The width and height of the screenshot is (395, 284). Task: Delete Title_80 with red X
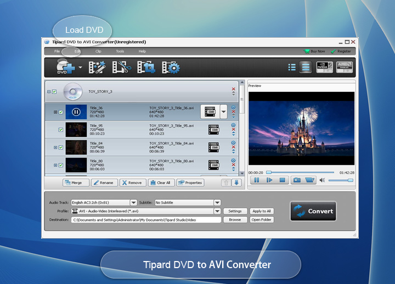click(x=233, y=165)
